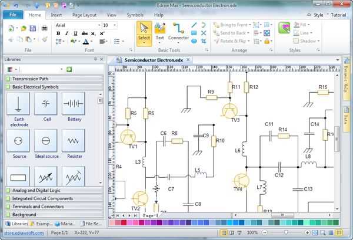
Task: Pick the Cell symbol from library
Action: 46,104
